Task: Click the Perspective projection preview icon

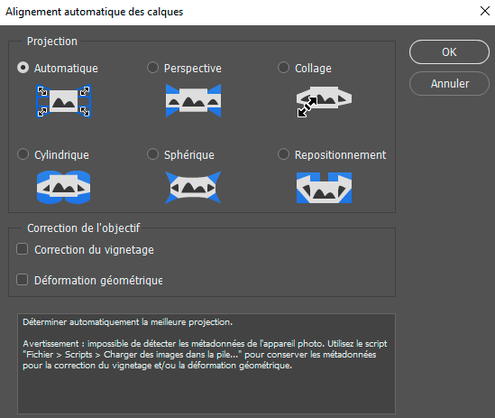Action: click(x=193, y=101)
